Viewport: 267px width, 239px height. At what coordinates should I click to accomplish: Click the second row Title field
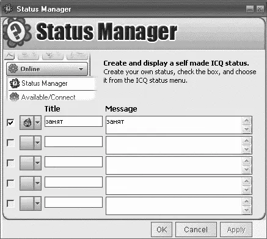[x=73, y=142]
